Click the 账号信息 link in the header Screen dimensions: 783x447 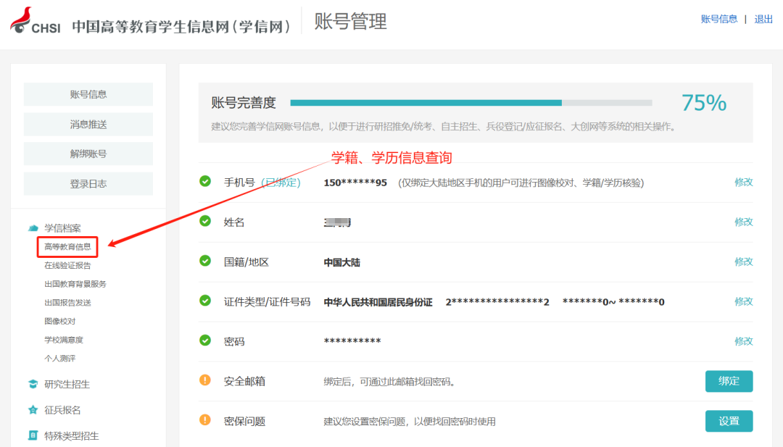pyautogui.click(x=719, y=19)
